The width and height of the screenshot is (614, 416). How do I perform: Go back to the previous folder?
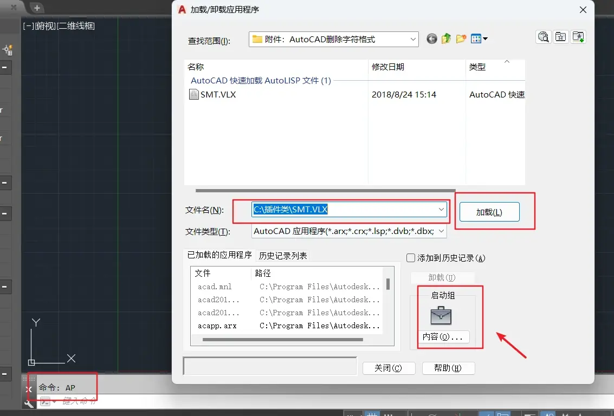431,39
